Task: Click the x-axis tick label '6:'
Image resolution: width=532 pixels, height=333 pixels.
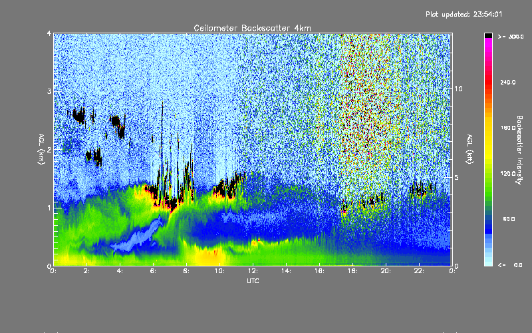Action: pos(154,271)
